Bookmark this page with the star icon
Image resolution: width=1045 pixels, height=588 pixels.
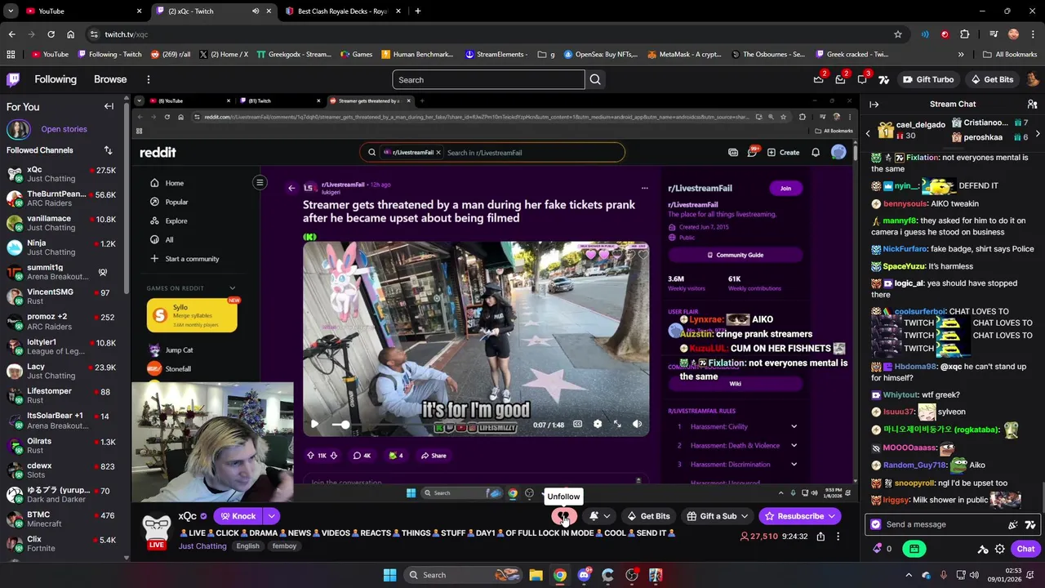tap(898, 34)
